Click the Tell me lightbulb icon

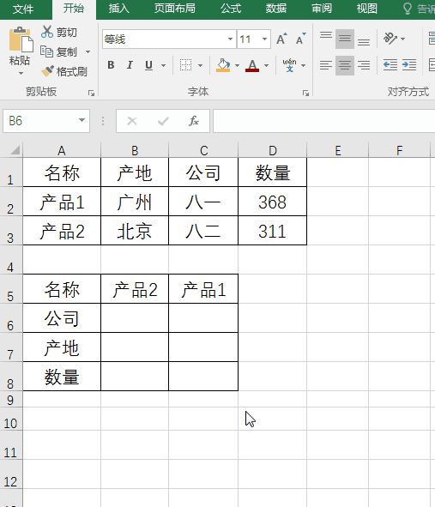[x=408, y=9]
